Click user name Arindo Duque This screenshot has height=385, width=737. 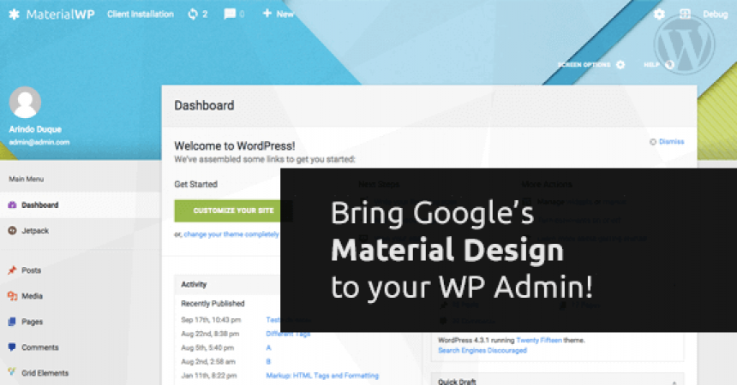(35, 129)
